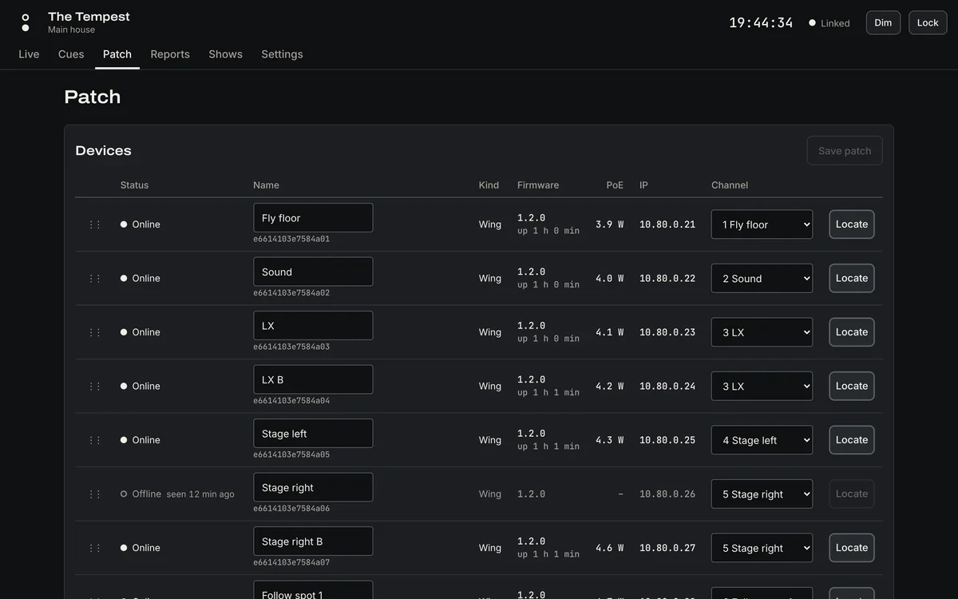Expand the 4 Stage left channel dropdown
The image size is (958, 599).
coord(762,440)
